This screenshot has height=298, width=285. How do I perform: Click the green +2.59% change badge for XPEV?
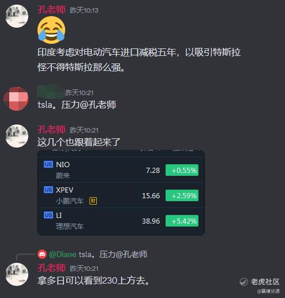click(x=182, y=195)
